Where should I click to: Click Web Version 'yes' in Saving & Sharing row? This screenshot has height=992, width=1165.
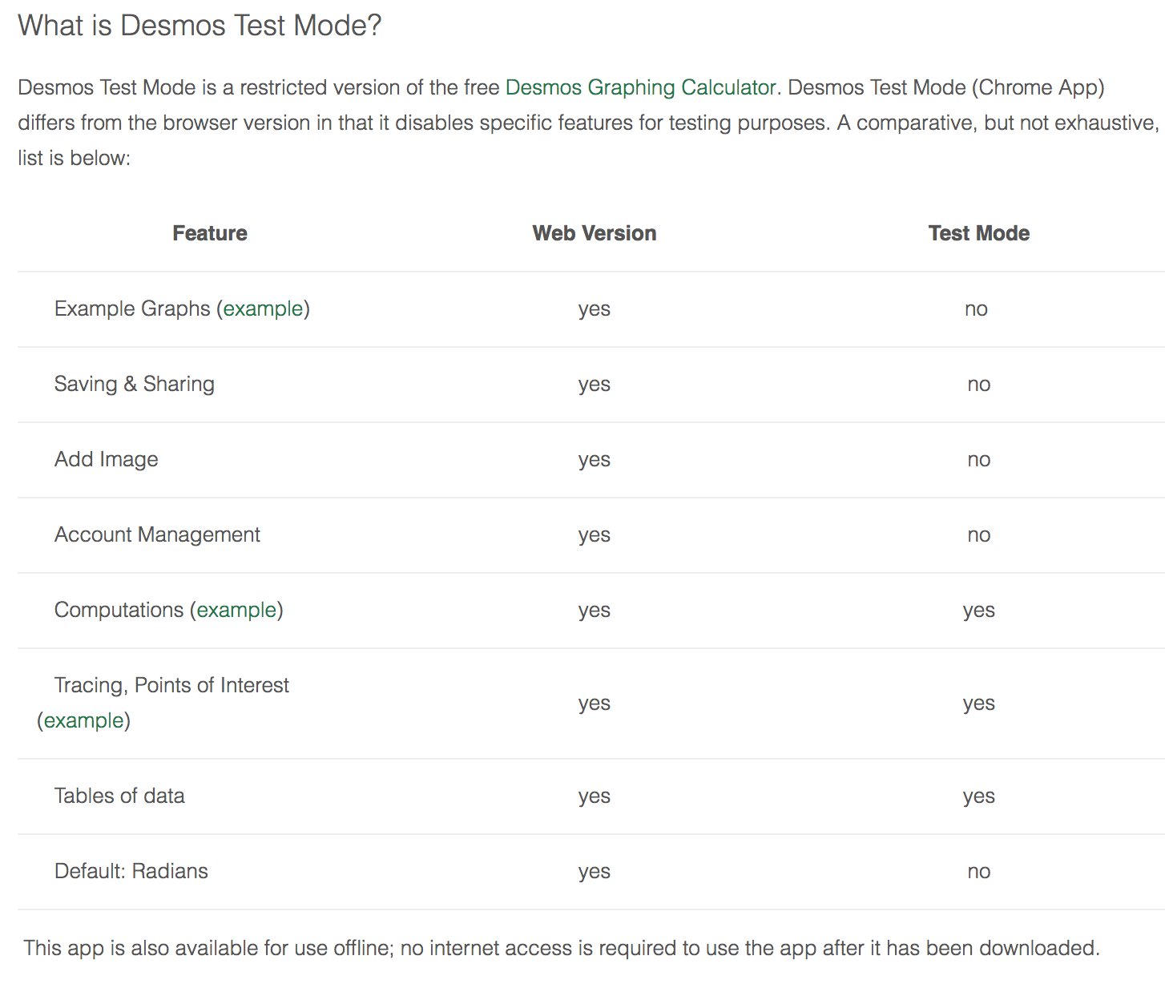click(595, 385)
